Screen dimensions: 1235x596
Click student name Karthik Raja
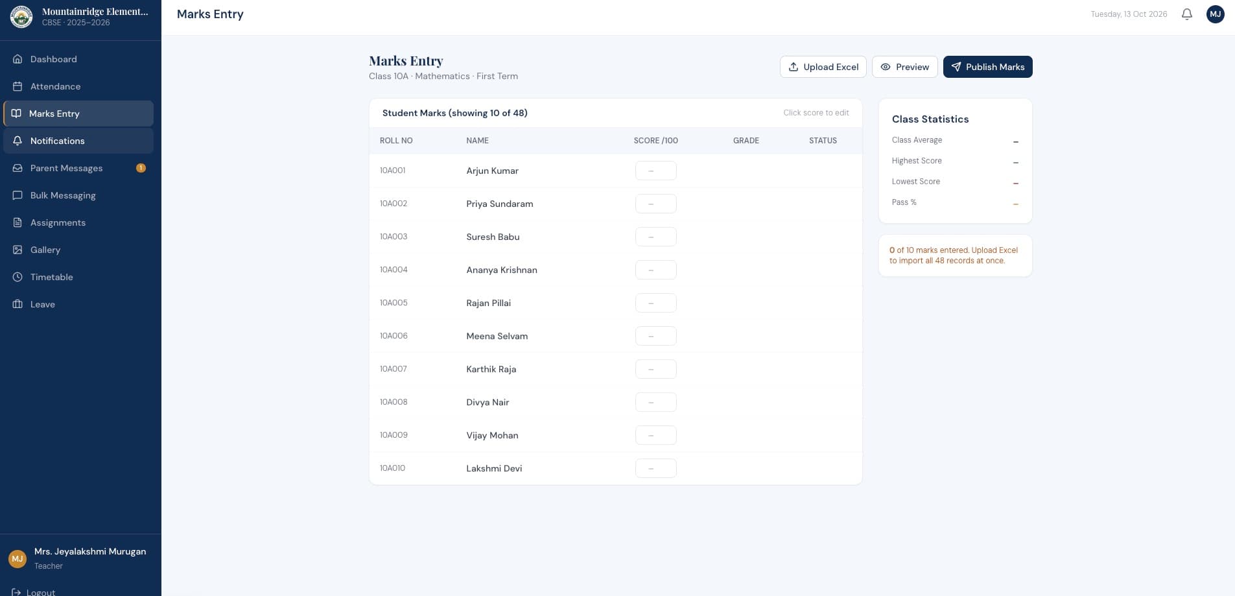pos(491,369)
